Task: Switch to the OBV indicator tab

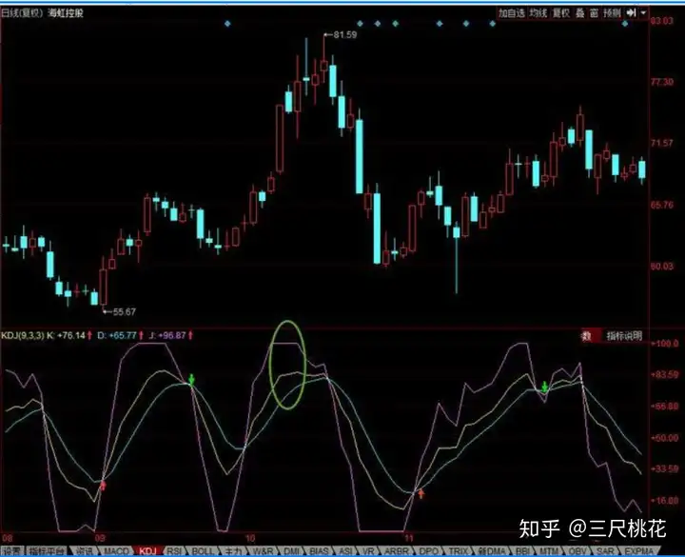Action: click(x=578, y=551)
